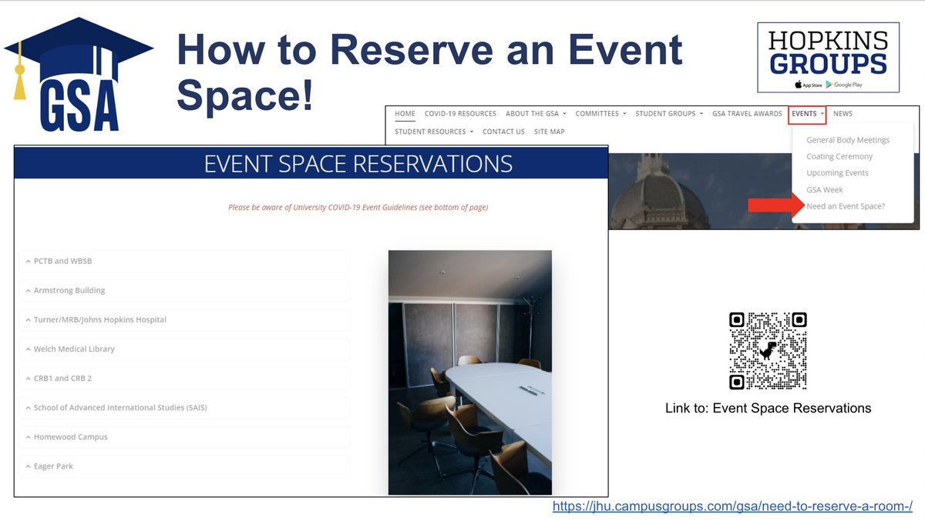Click the COVID-19 Event Guidelines notice
Image resolution: width=925 pixels, height=521 pixels.
pos(358,207)
